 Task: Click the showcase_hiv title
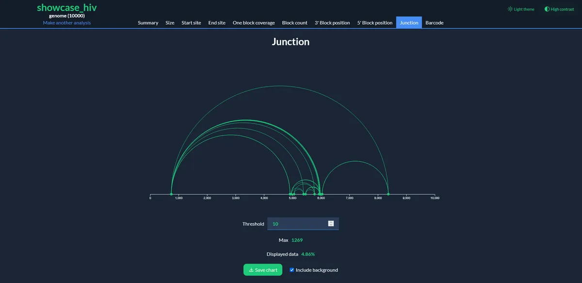click(x=67, y=8)
